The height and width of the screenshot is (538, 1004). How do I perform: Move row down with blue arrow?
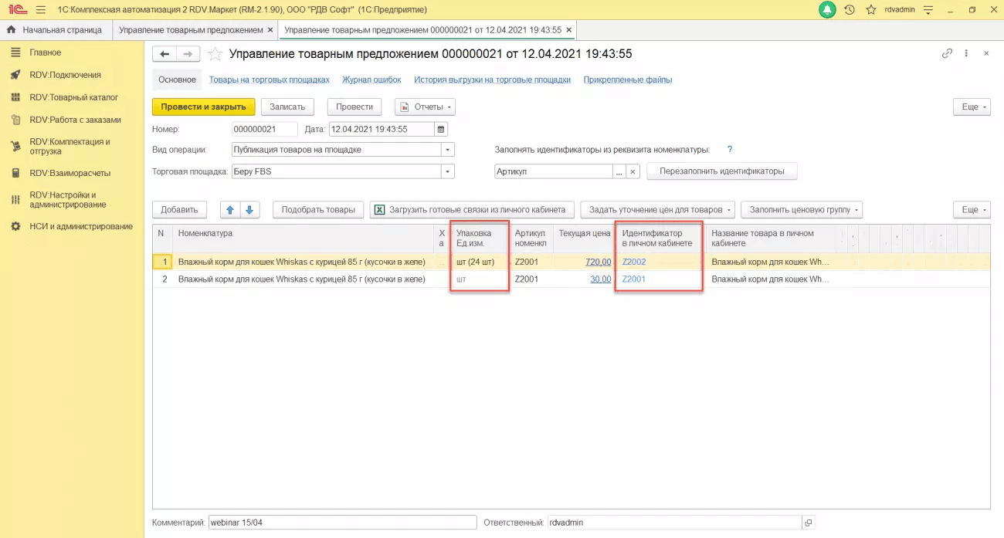click(x=249, y=209)
